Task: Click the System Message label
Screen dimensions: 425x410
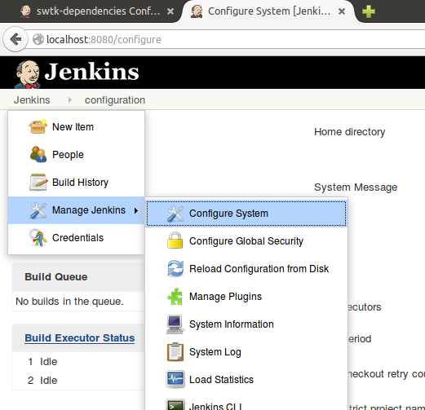Action: 356,187
